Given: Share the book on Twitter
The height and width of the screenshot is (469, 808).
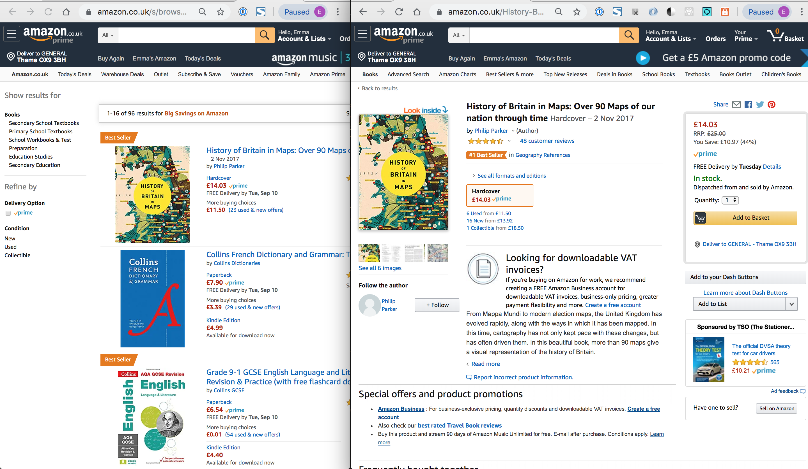Looking at the screenshot, I should [760, 105].
